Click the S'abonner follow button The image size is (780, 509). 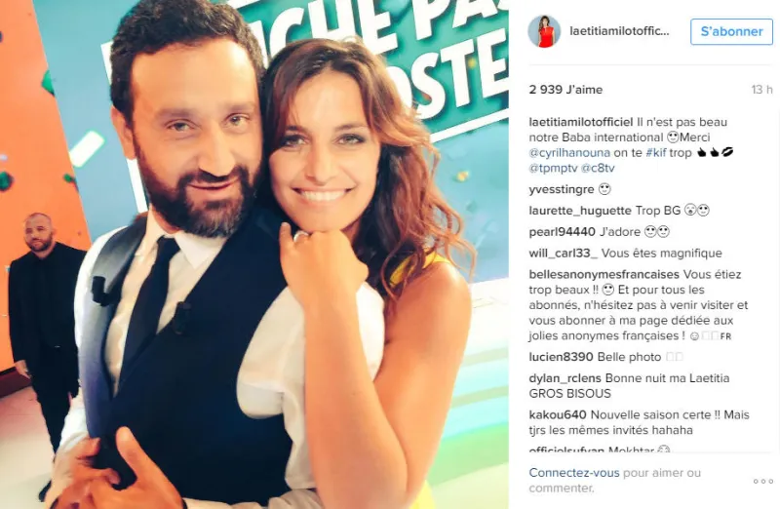(x=731, y=31)
